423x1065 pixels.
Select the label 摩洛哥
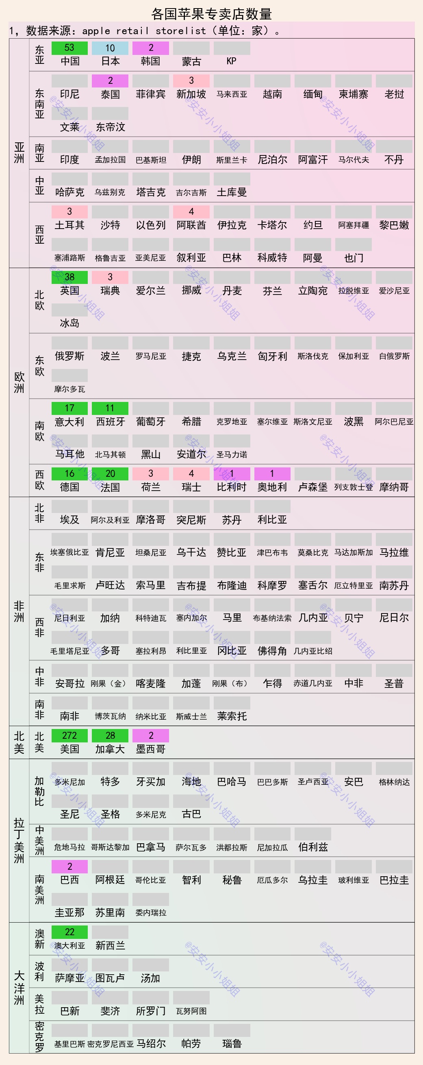(x=150, y=519)
